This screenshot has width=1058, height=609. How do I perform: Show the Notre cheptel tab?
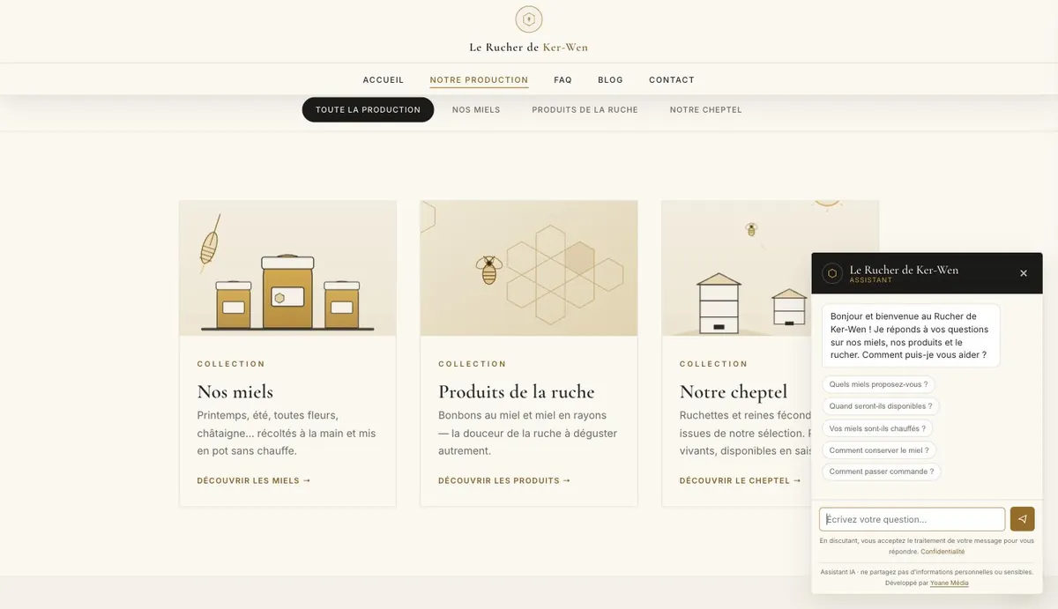(705, 110)
